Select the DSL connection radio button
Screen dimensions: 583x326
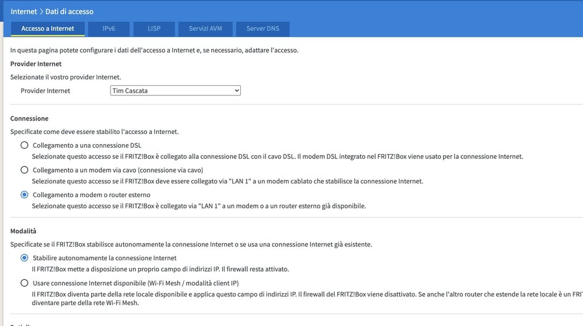click(x=24, y=145)
